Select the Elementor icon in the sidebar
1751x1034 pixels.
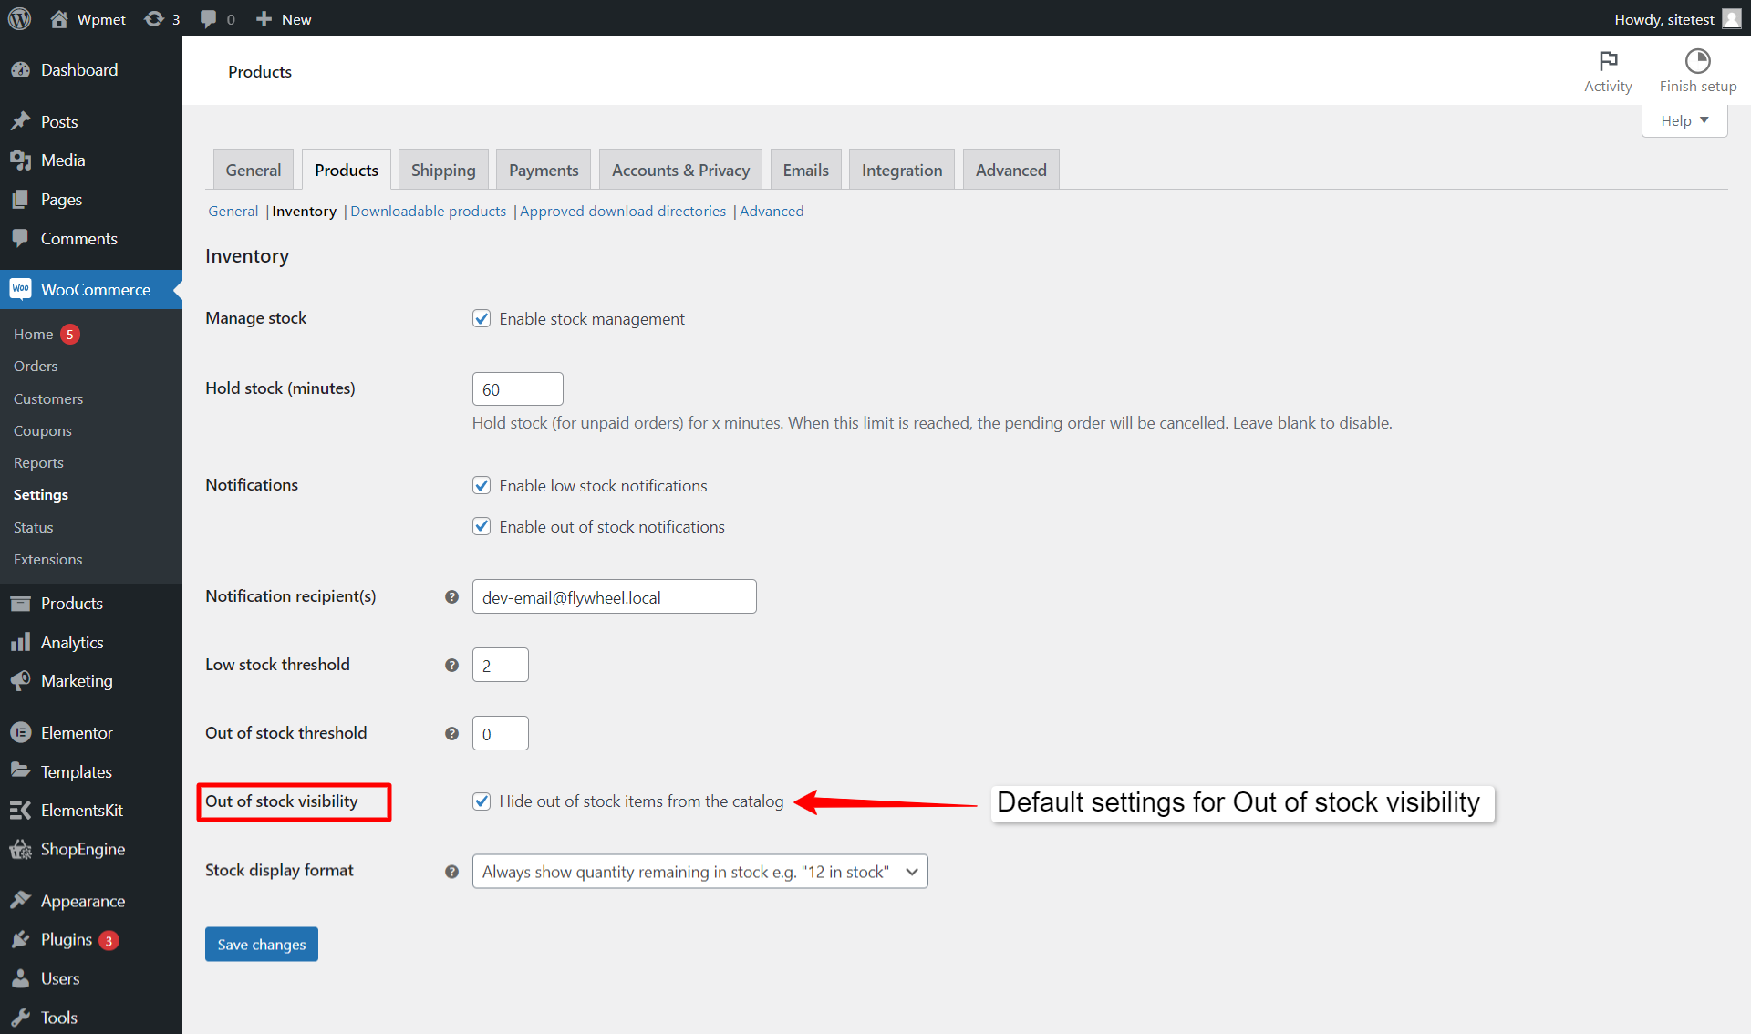coord(21,732)
